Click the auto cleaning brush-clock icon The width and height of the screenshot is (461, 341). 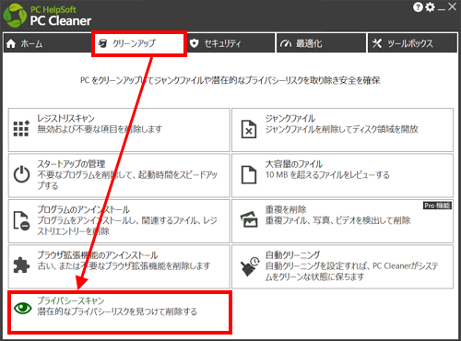pyautogui.click(x=250, y=266)
